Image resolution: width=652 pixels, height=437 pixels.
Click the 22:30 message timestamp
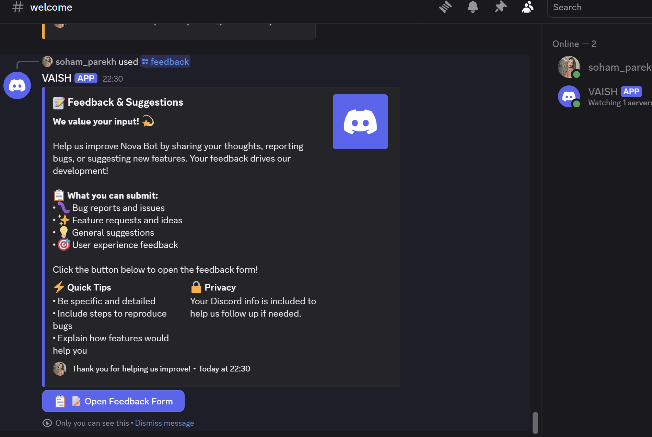point(113,79)
